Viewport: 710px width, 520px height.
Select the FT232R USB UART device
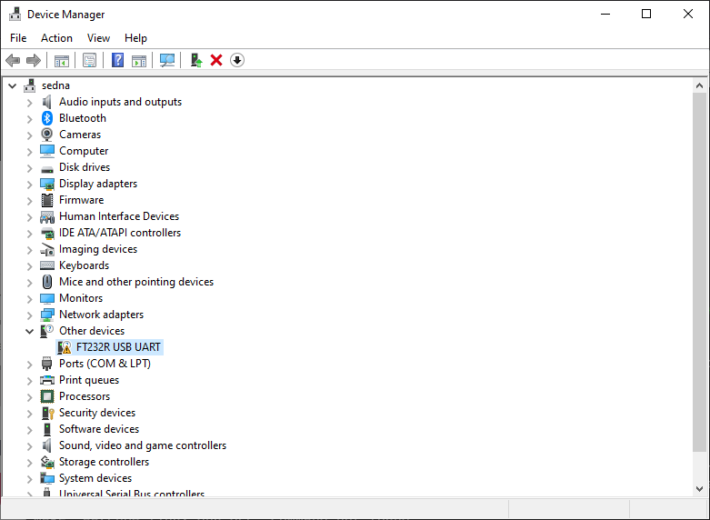(x=118, y=347)
